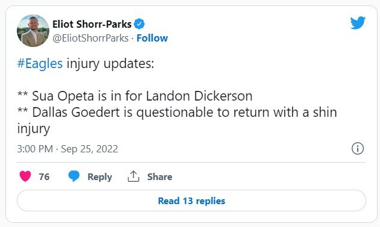Open the #Eagles hashtag link
This screenshot has width=380, height=227.
[40, 64]
